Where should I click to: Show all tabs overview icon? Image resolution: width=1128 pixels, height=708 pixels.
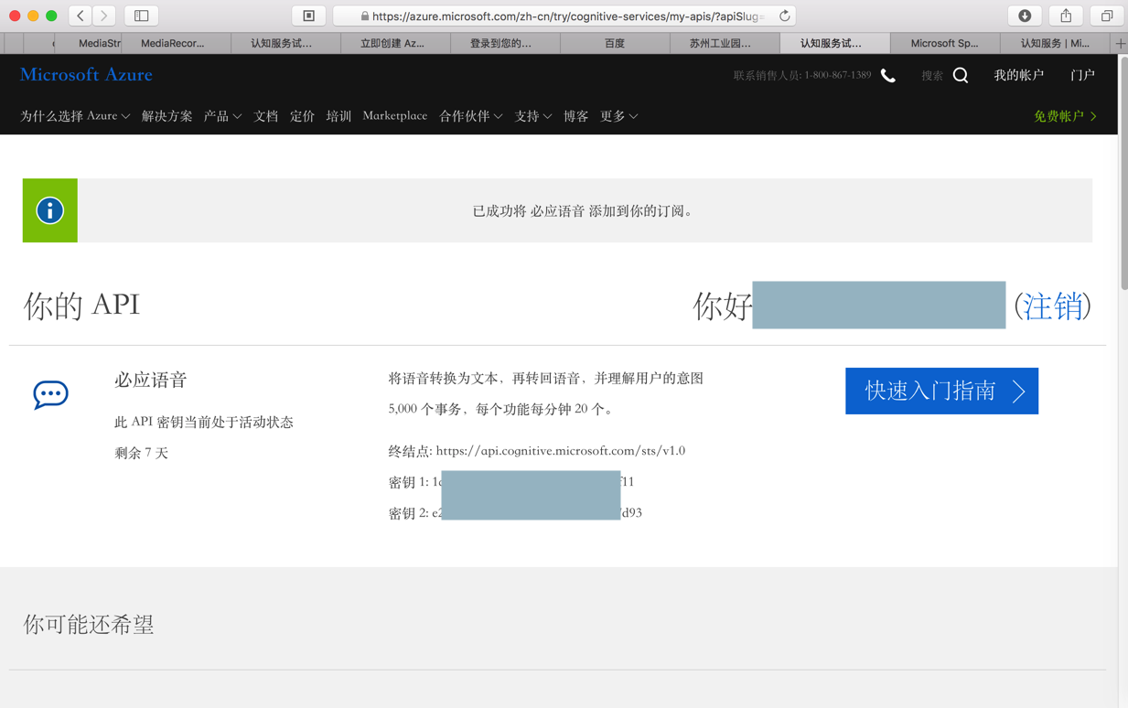point(1107,16)
